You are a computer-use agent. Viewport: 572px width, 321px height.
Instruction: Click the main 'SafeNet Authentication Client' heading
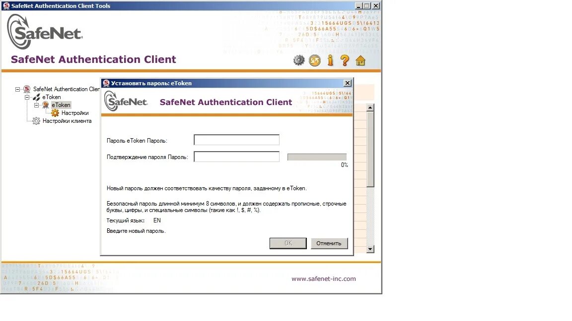[x=93, y=59]
